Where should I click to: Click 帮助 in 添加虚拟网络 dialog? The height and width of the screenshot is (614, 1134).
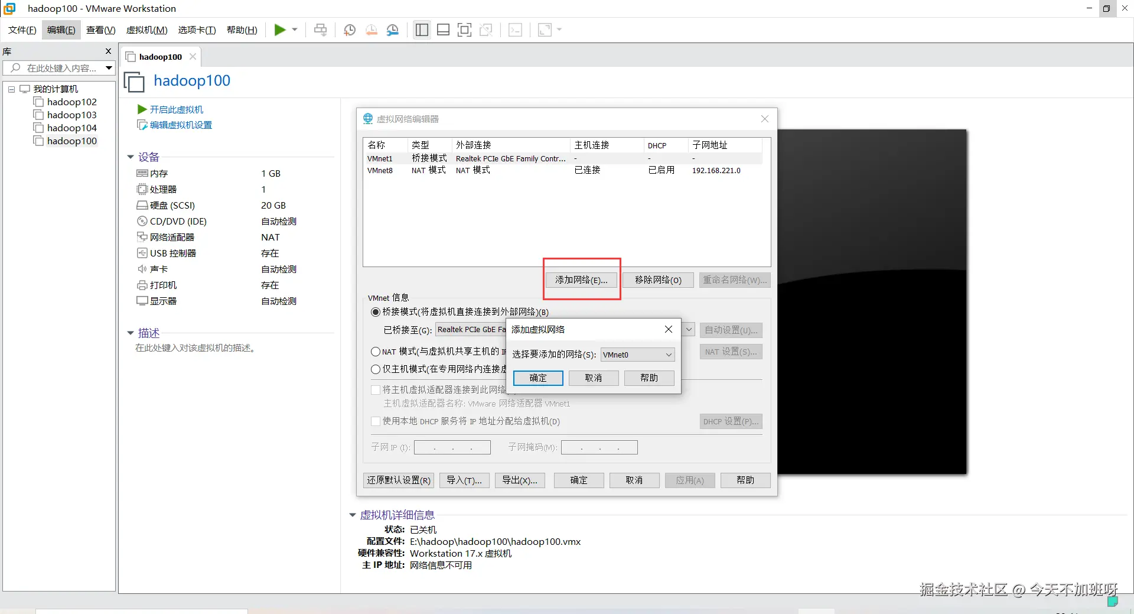click(x=649, y=378)
